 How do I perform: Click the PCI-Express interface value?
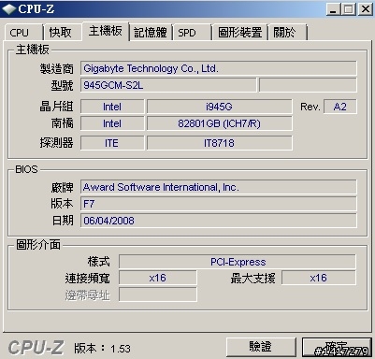coord(238,262)
